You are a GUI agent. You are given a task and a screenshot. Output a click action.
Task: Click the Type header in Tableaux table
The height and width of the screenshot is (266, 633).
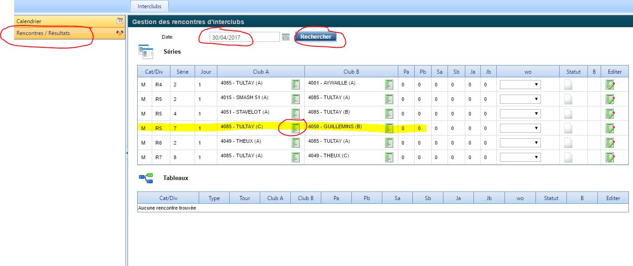pyautogui.click(x=214, y=198)
